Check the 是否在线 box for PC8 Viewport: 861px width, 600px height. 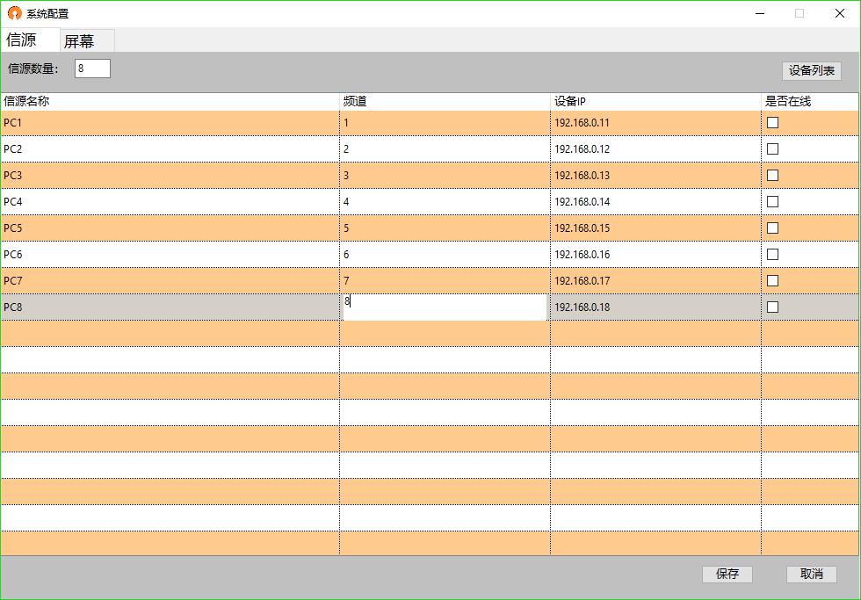coord(773,307)
